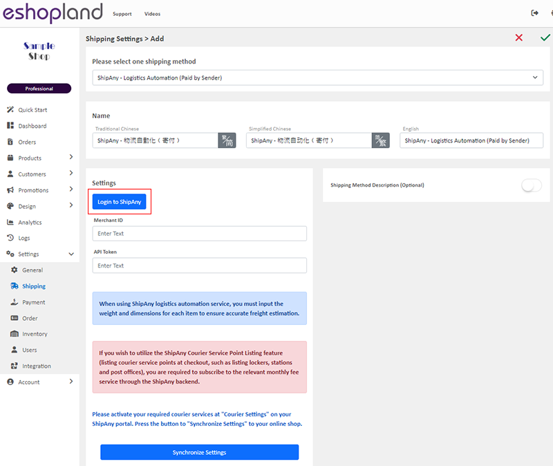Image resolution: width=553 pixels, height=466 pixels.
Task: Select Inventory under Settings
Action: [35, 334]
